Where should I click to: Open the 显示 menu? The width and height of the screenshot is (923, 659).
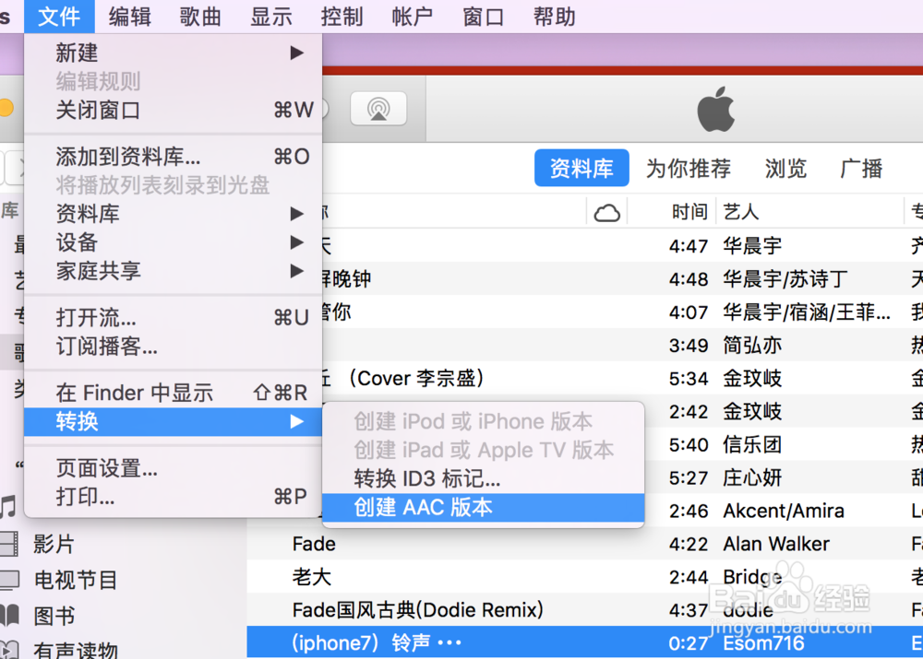coord(270,17)
